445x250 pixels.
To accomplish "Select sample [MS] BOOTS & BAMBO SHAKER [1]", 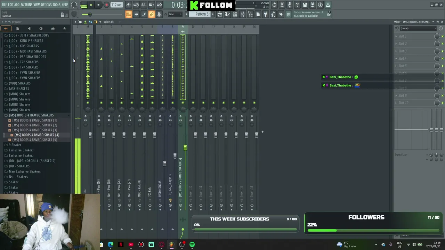I will click(x=34, y=120).
